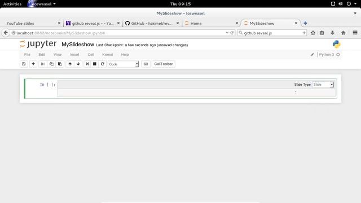The image size is (361, 203).
Task: Restart kernel with circular arrow icon
Action: (103, 64)
